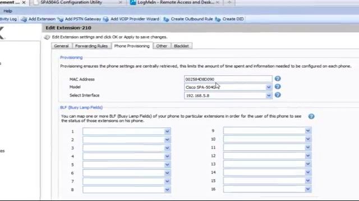
Task: Click the Provisioning section label
Action: 71,58
